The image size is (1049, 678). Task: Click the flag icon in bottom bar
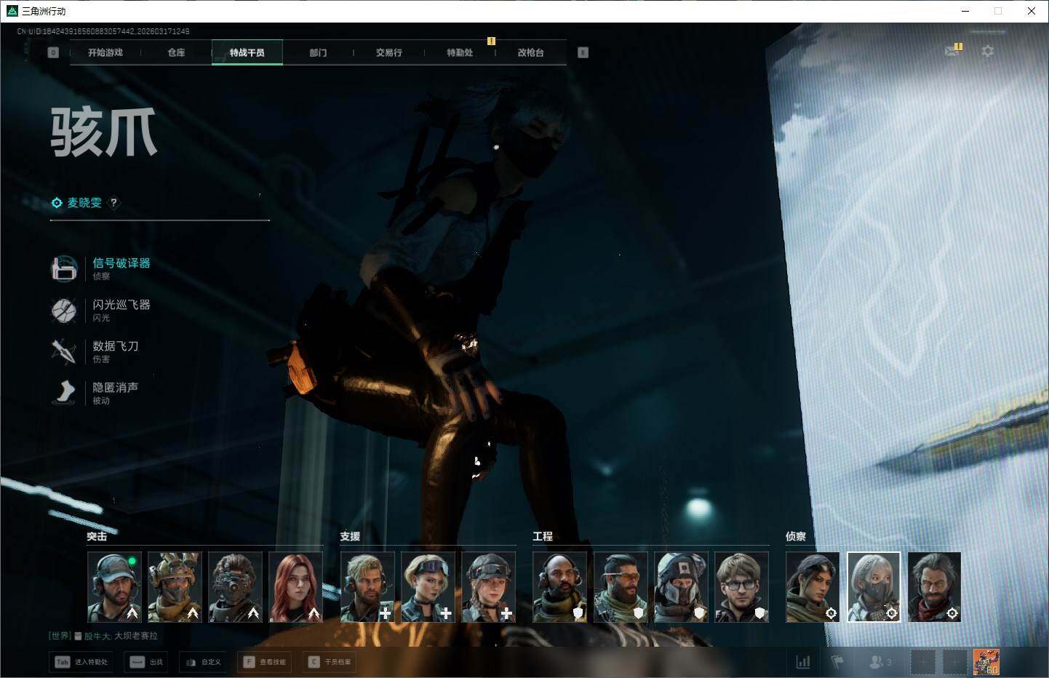tap(838, 662)
